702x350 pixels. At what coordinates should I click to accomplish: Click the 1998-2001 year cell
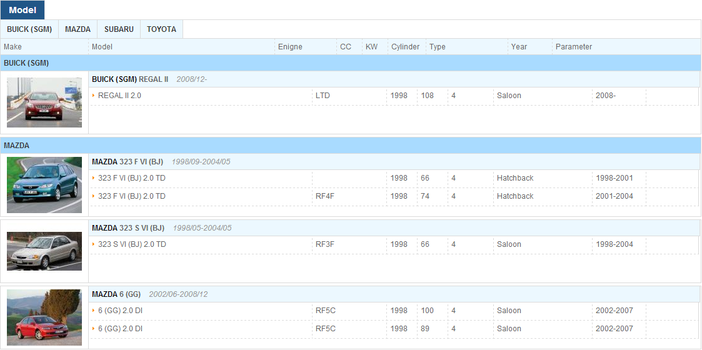[x=614, y=178]
